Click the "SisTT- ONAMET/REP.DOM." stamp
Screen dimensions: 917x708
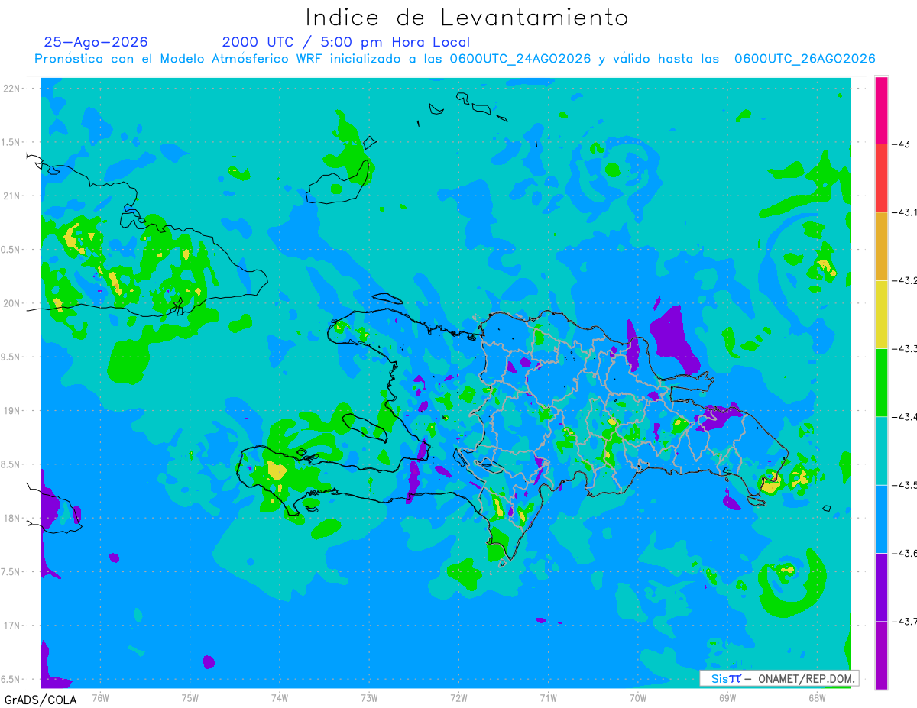[x=779, y=678]
